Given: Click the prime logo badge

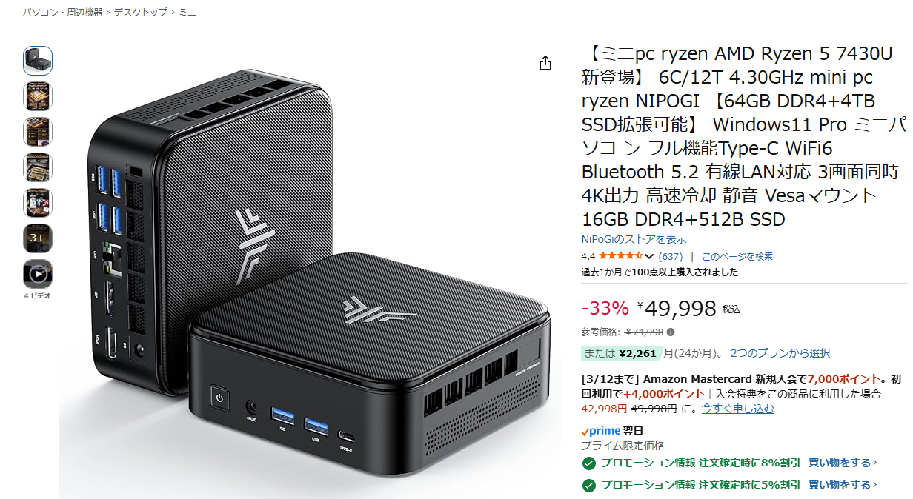Looking at the screenshot, I should (x=600, y=431).
